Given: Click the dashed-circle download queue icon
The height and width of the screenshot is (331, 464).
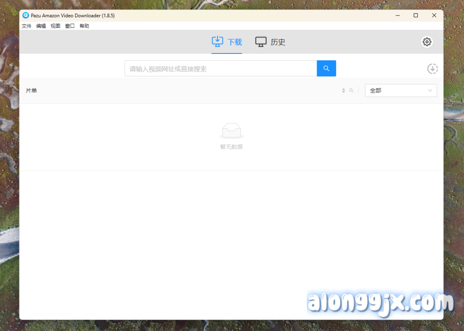Looking at the screenshot, I should click(x=432, y=69).
